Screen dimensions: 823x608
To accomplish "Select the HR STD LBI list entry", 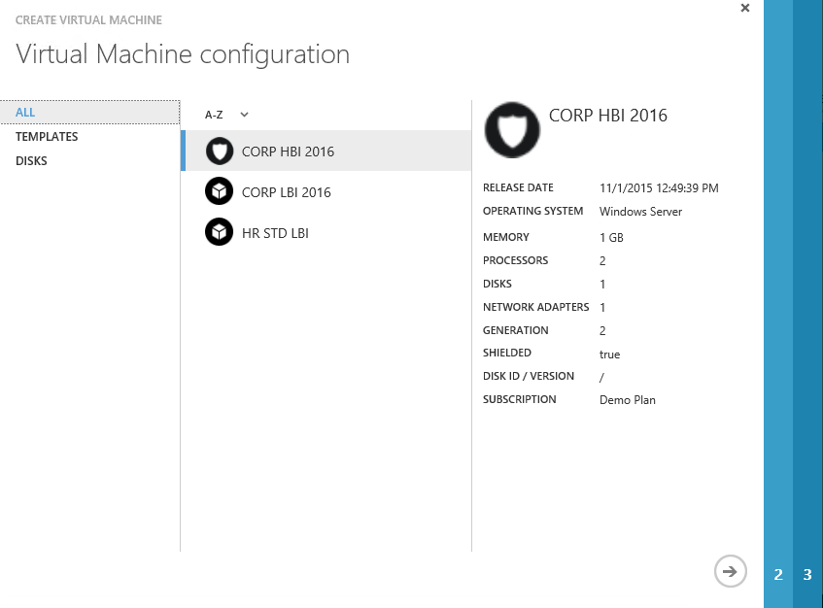I will (x=326, y=232).
